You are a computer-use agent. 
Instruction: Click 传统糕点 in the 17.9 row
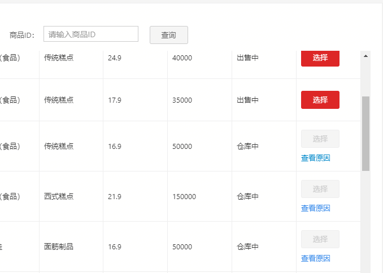(x=59, y=100)
